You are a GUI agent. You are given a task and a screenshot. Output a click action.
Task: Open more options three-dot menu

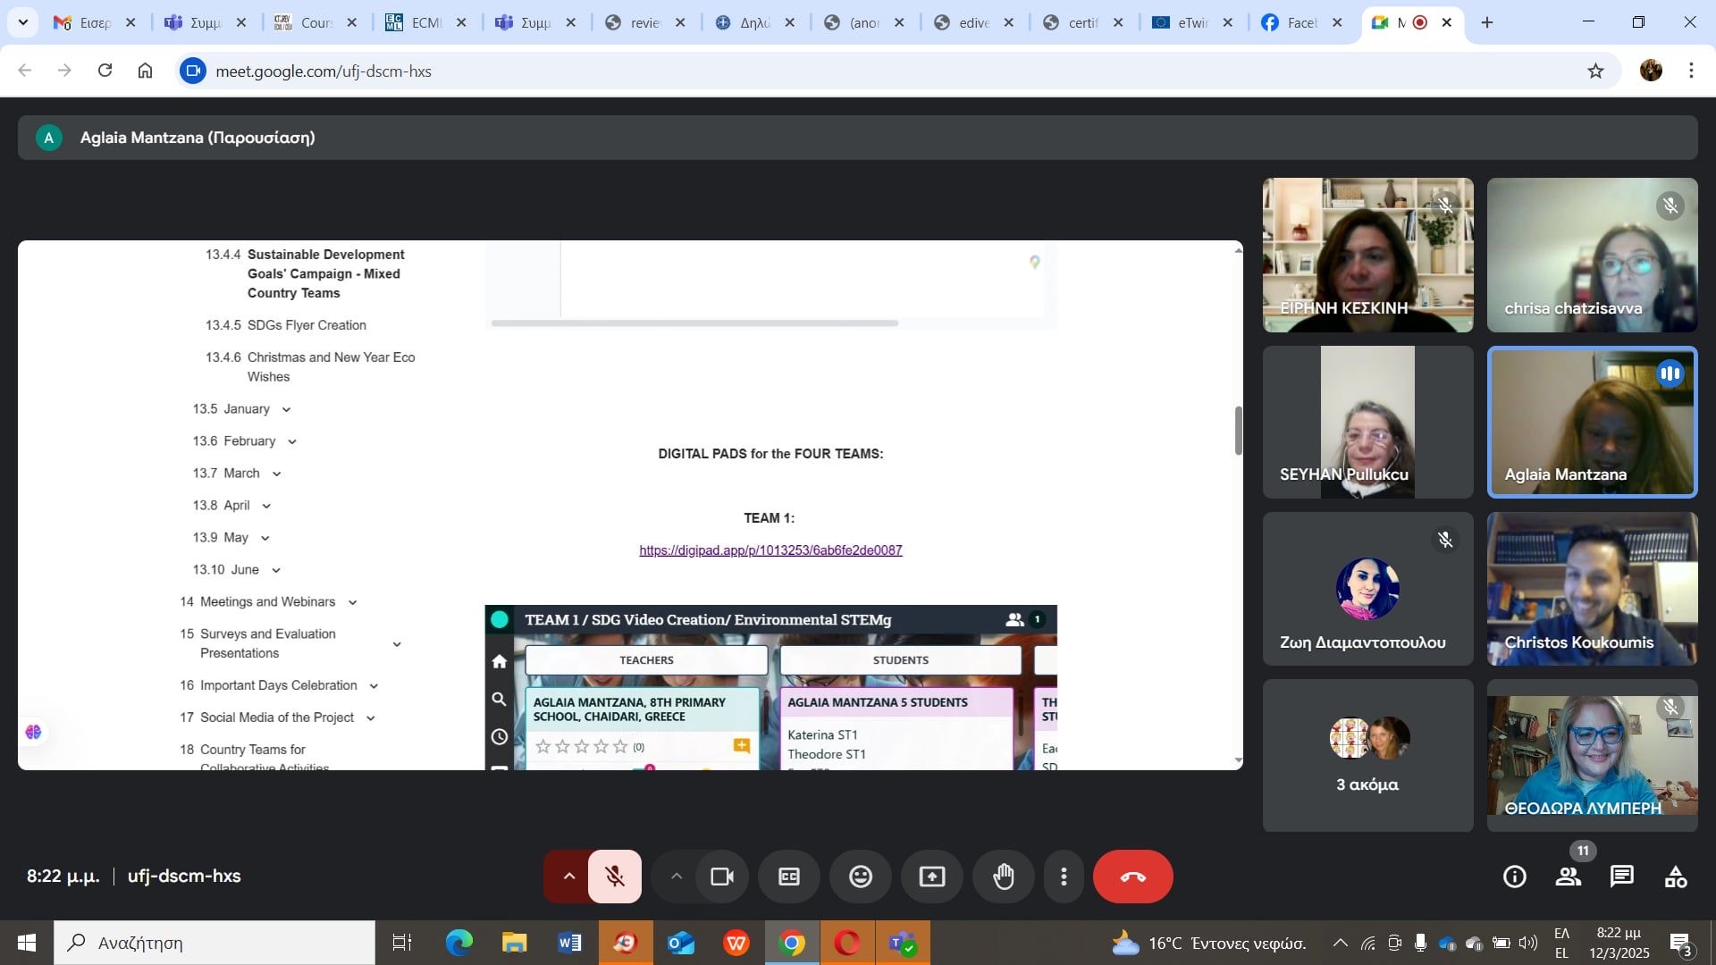(1063, 877)
